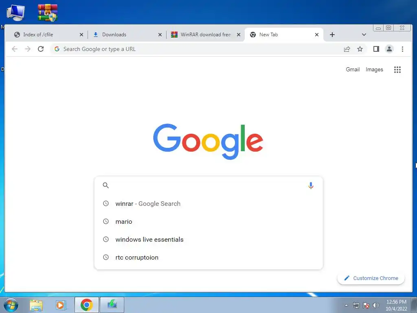The width and height of the screenshot is (417, 313).
Task: Launch Windows Media Player from taskbar
Action: (60, 305)
